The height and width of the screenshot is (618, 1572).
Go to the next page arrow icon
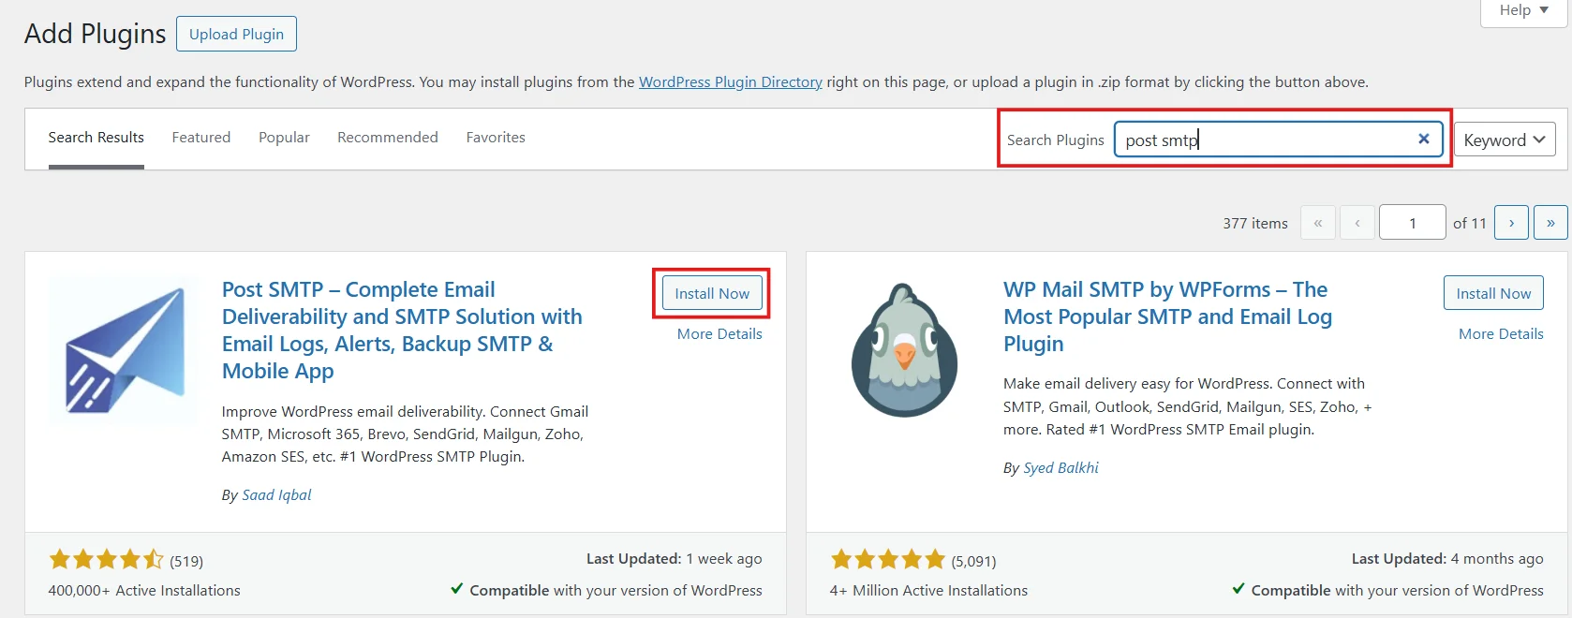(1511, 222)
